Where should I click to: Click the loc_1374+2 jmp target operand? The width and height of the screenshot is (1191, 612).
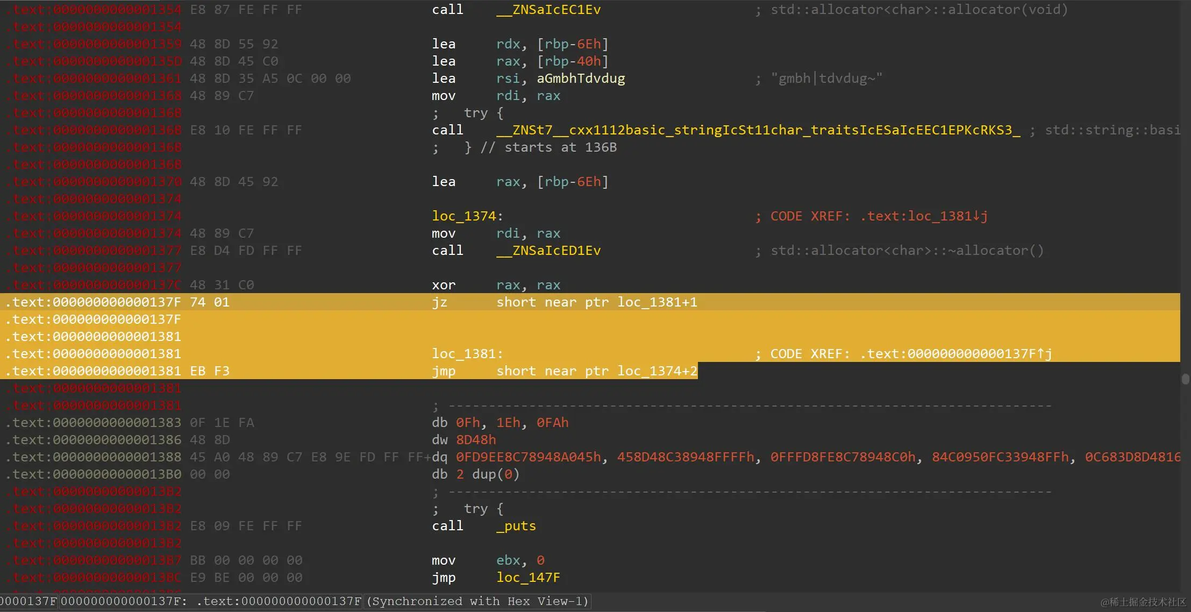click(x=657, y=371)
